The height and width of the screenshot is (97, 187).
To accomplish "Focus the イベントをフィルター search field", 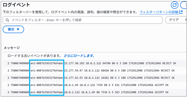I will point(82,20).
